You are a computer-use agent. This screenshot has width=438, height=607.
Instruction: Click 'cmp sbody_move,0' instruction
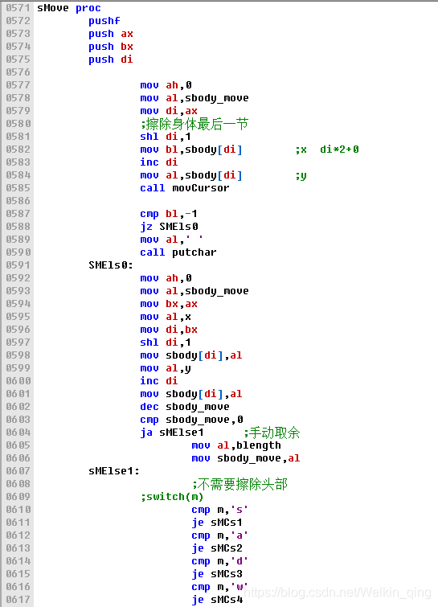tap(191, 420)
